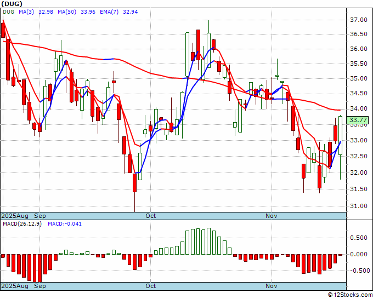
Task: Click the Oct label on MACD axis
Action: point(151,286)
